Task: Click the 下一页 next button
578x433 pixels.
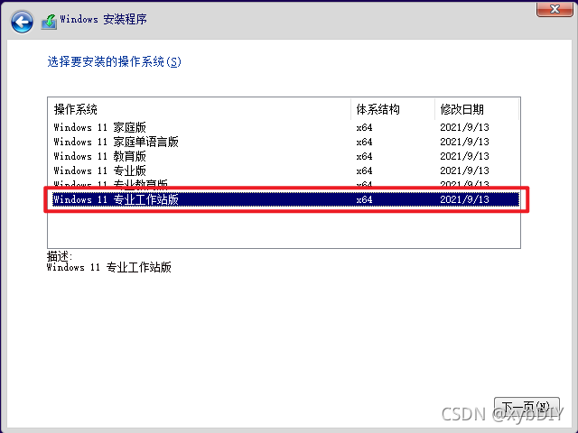Action: 527,407
